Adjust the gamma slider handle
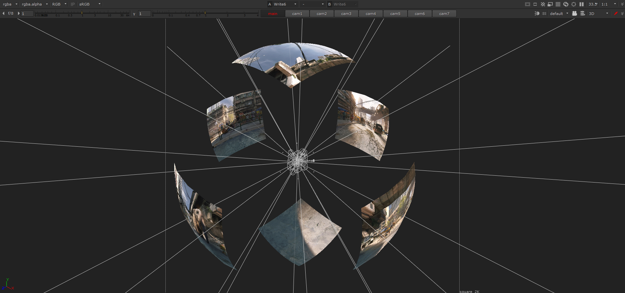The width and height of the screenshot is (625, 293). pyautogui.click(x=205, y=13)
